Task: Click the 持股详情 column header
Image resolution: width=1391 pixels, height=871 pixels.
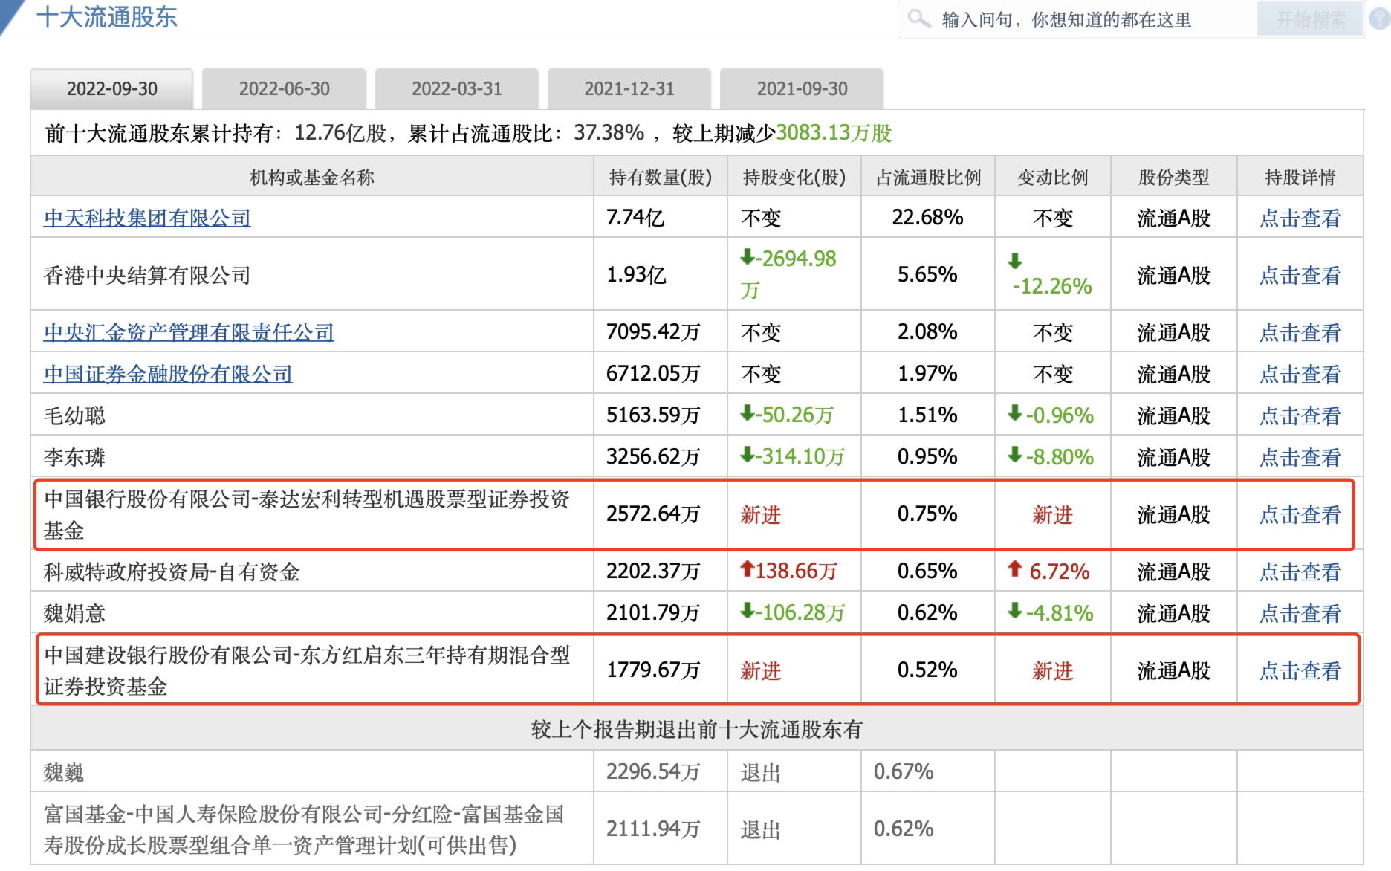Action: 1300,178
